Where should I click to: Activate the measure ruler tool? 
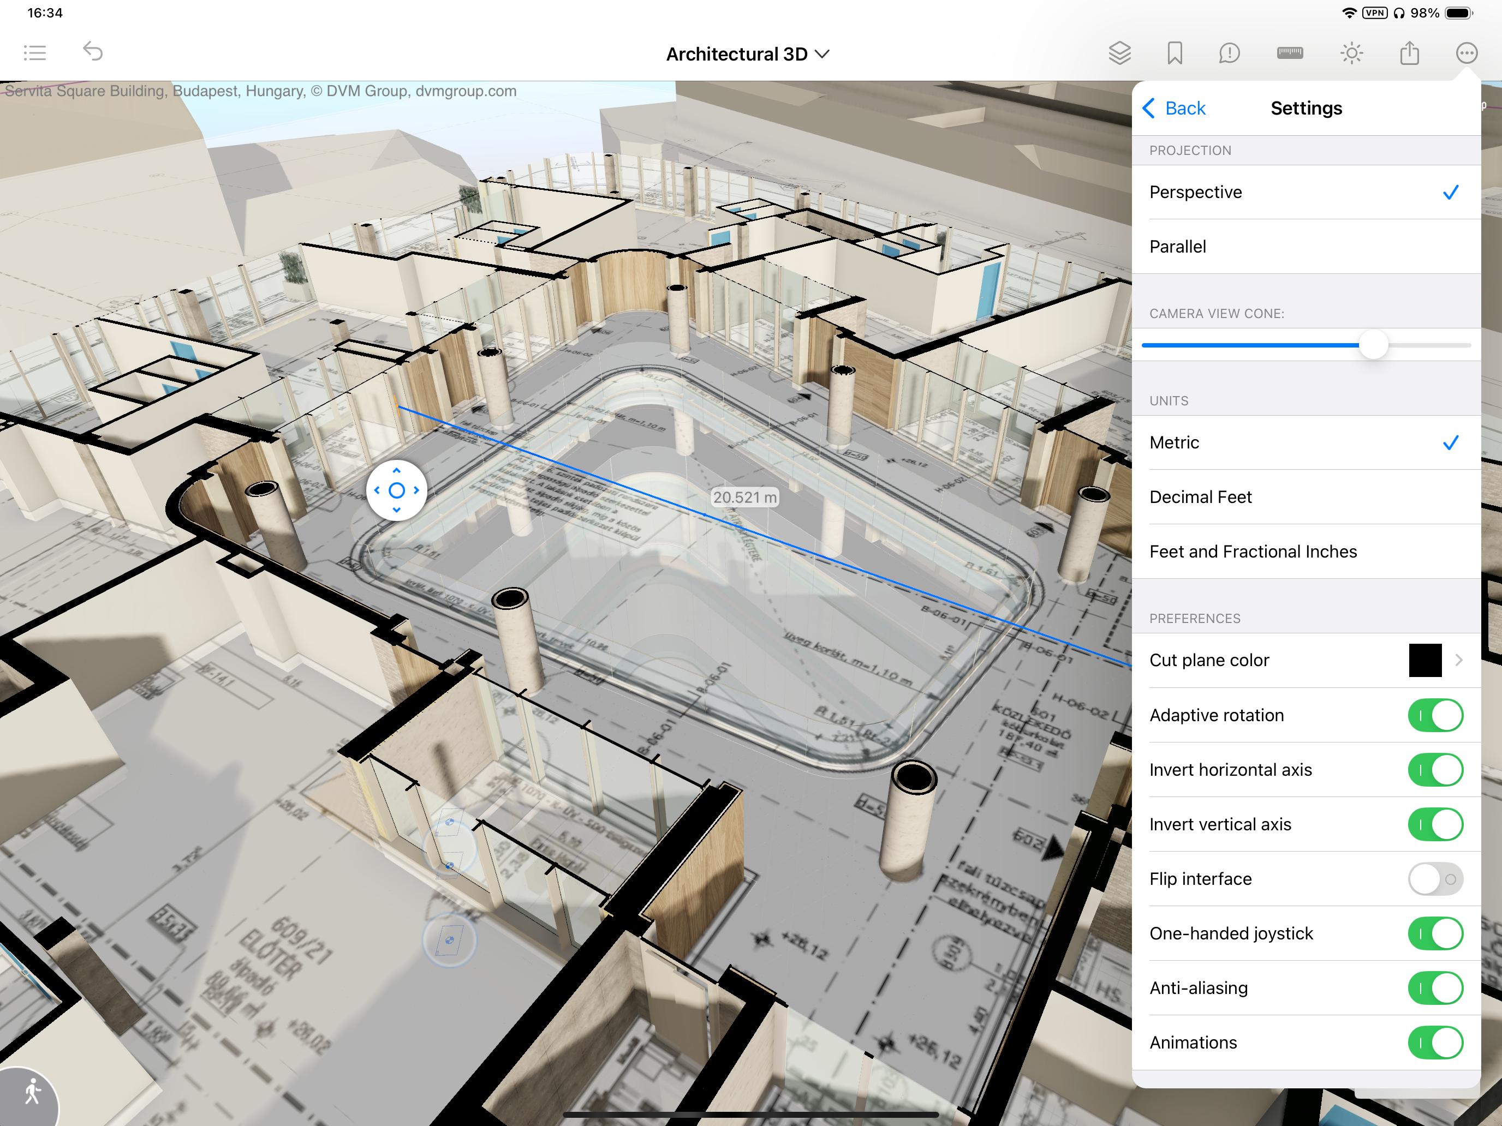pyautogui.click(x=1290, y=53)
